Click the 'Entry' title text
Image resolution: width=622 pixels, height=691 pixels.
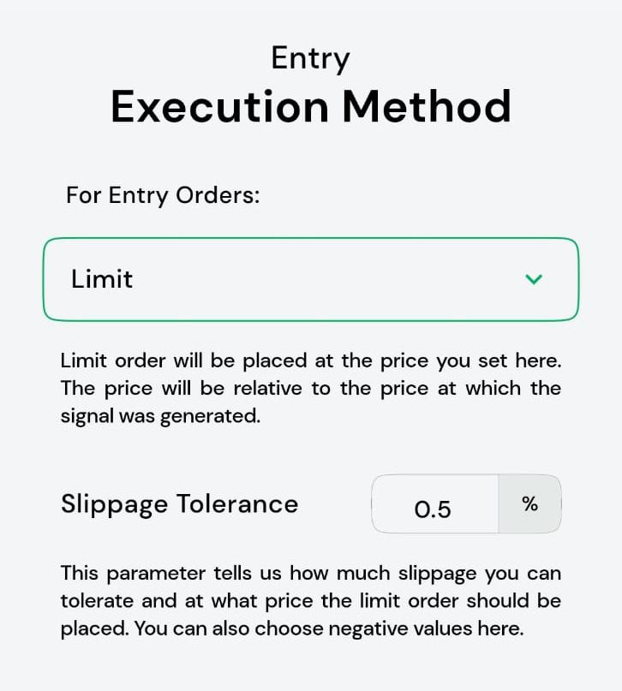(x=310, y=58)
